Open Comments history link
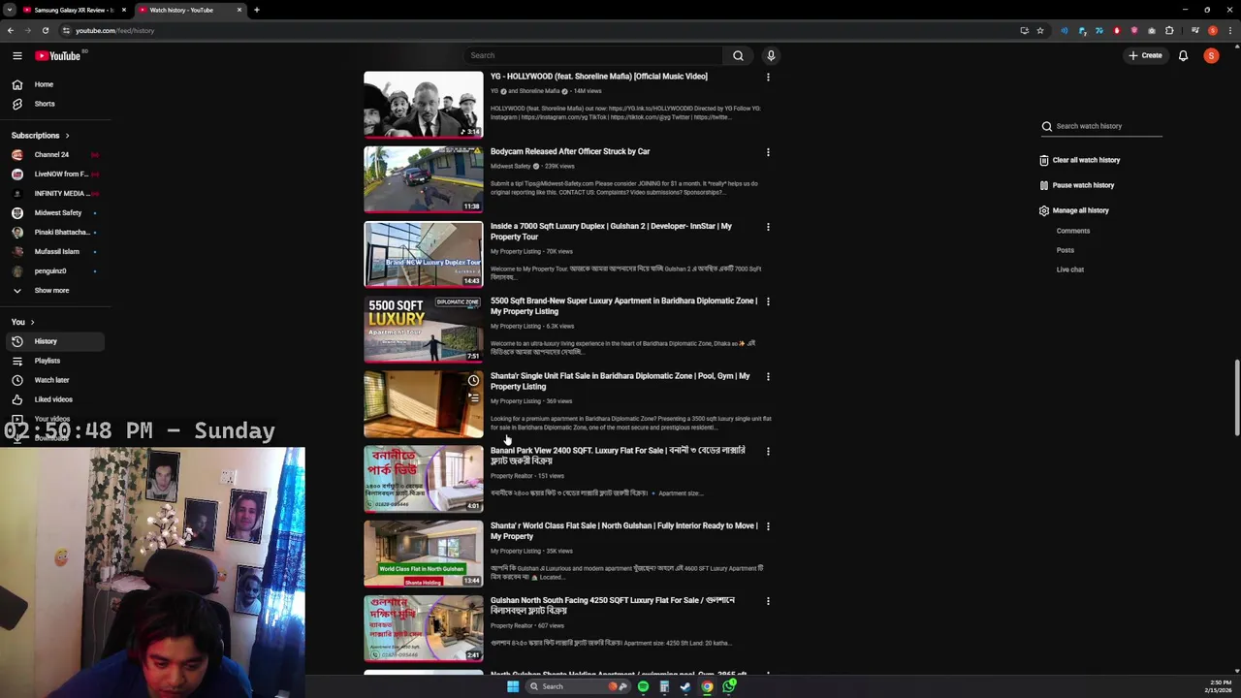The height and width of the screenshot is (698, 1241). tap(1073, 231)
